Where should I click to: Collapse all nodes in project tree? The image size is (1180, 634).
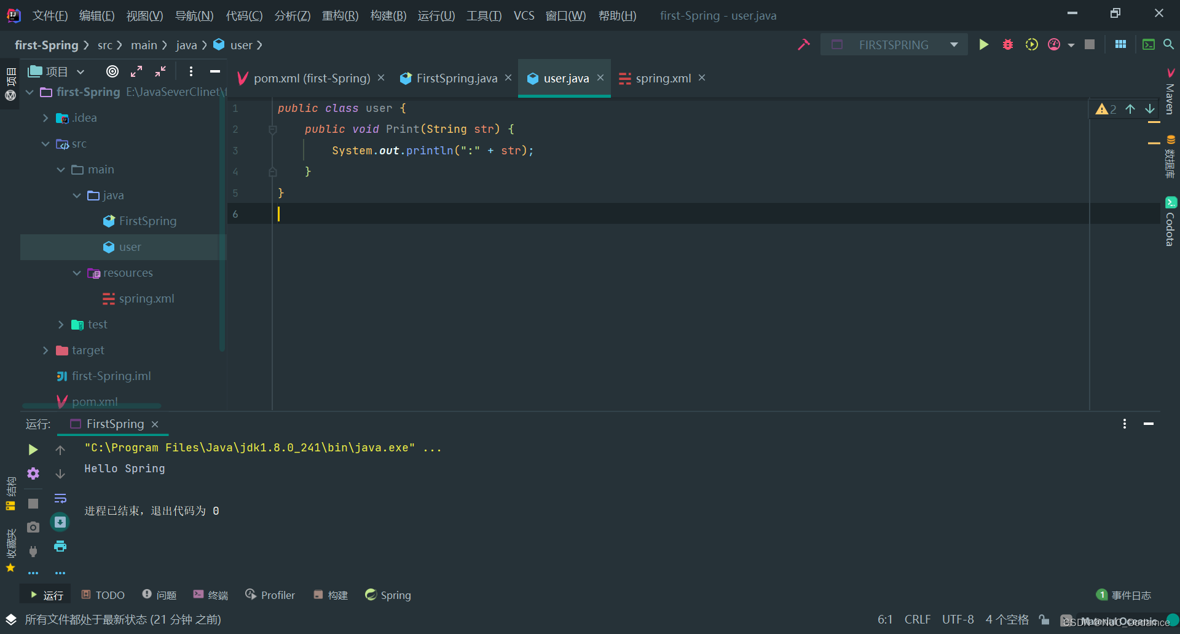tap(160, 71)
